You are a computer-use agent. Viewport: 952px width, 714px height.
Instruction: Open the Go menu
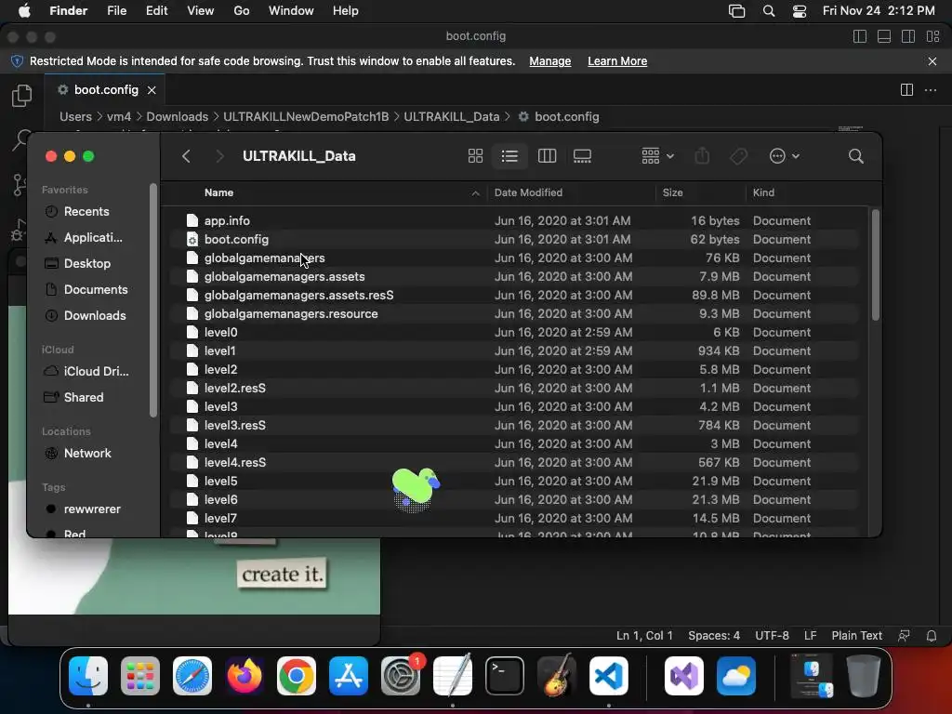(x=242, y=11)
